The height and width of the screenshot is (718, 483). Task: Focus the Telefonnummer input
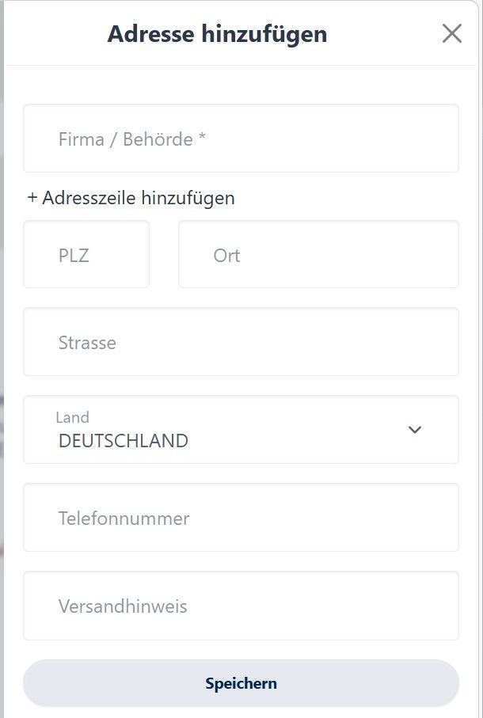click(x=241, y=518)
